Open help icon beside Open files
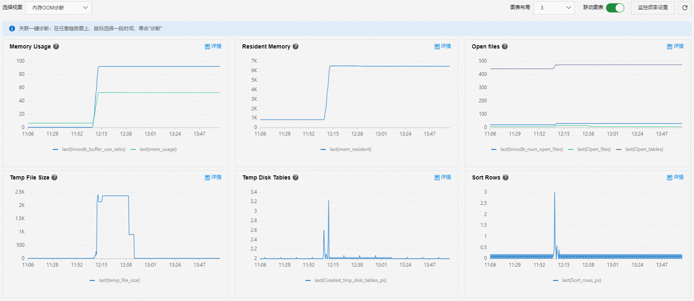 tap(505, 46)
